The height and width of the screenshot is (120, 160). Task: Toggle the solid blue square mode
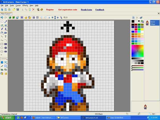pyautogui.click(x=2, y=62)
